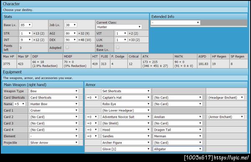
Task: Open the Hunter Bow weapon dropdown
Action: click(x=54, y=104)
